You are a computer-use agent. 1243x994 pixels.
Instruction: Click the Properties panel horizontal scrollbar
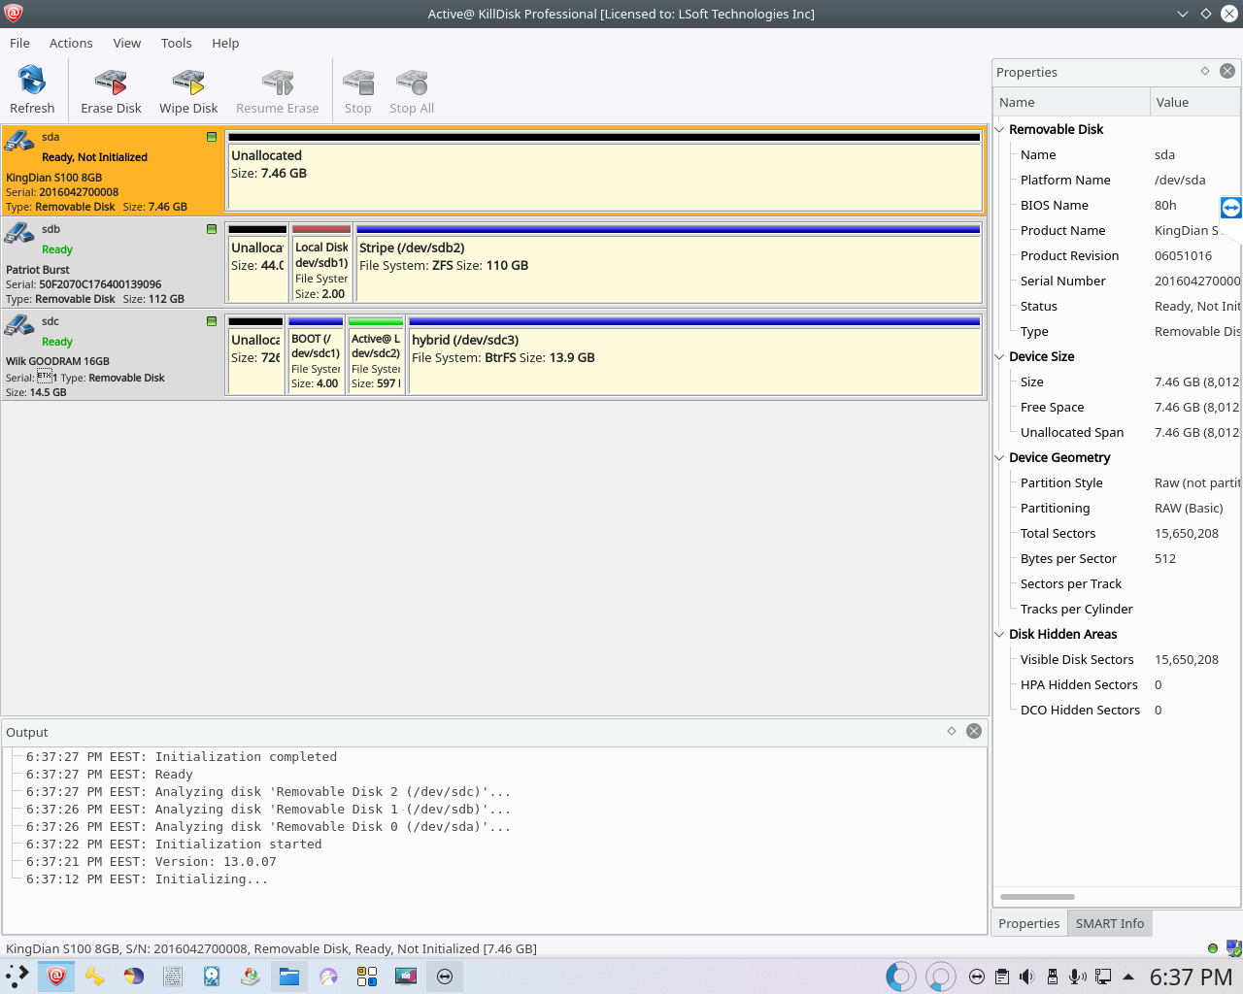[1037, 897]
